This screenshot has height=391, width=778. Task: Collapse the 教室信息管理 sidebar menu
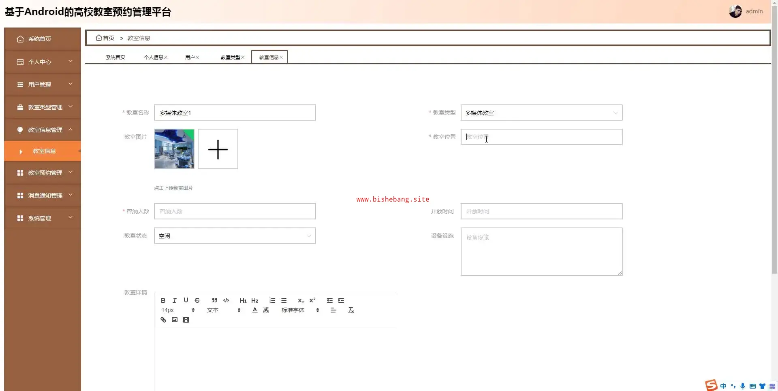tap(43, 130)
